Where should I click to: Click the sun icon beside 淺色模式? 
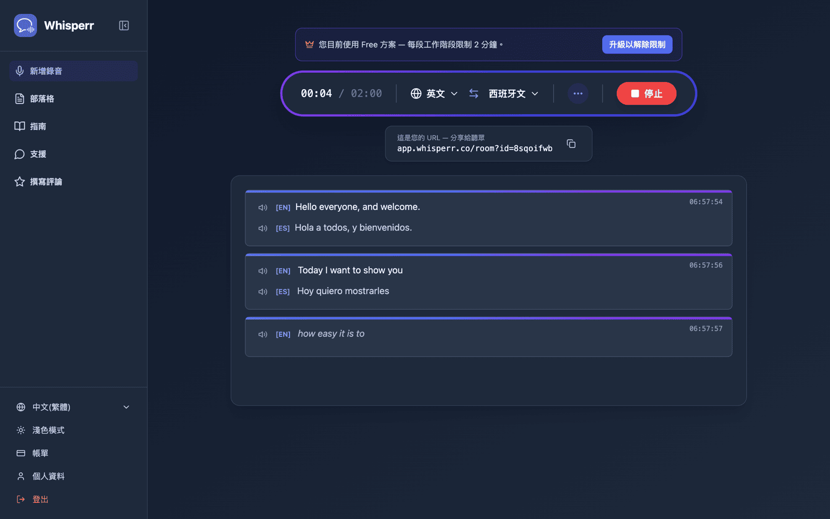click(21, 430)
